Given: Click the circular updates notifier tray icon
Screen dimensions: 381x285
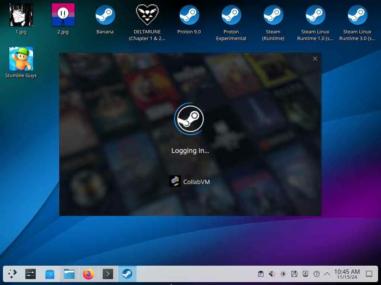Looking at the screenshot, I should click(317, 274).
